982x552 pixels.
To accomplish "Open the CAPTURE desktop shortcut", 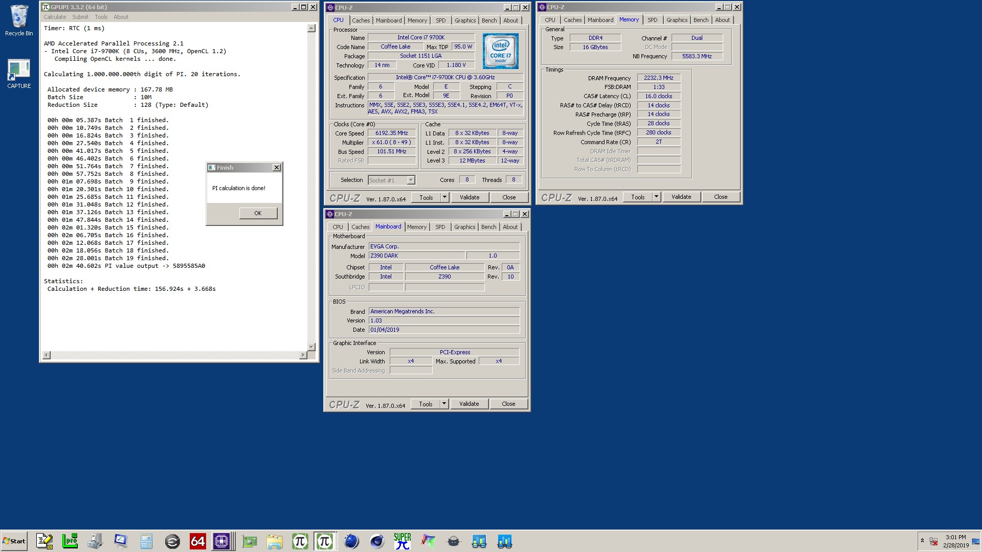I will click(x=19, y=74).
